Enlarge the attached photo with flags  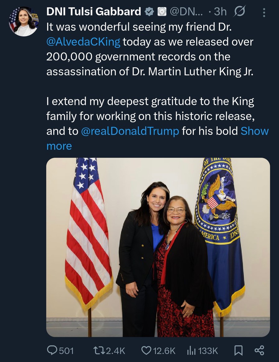pos(158,247)
